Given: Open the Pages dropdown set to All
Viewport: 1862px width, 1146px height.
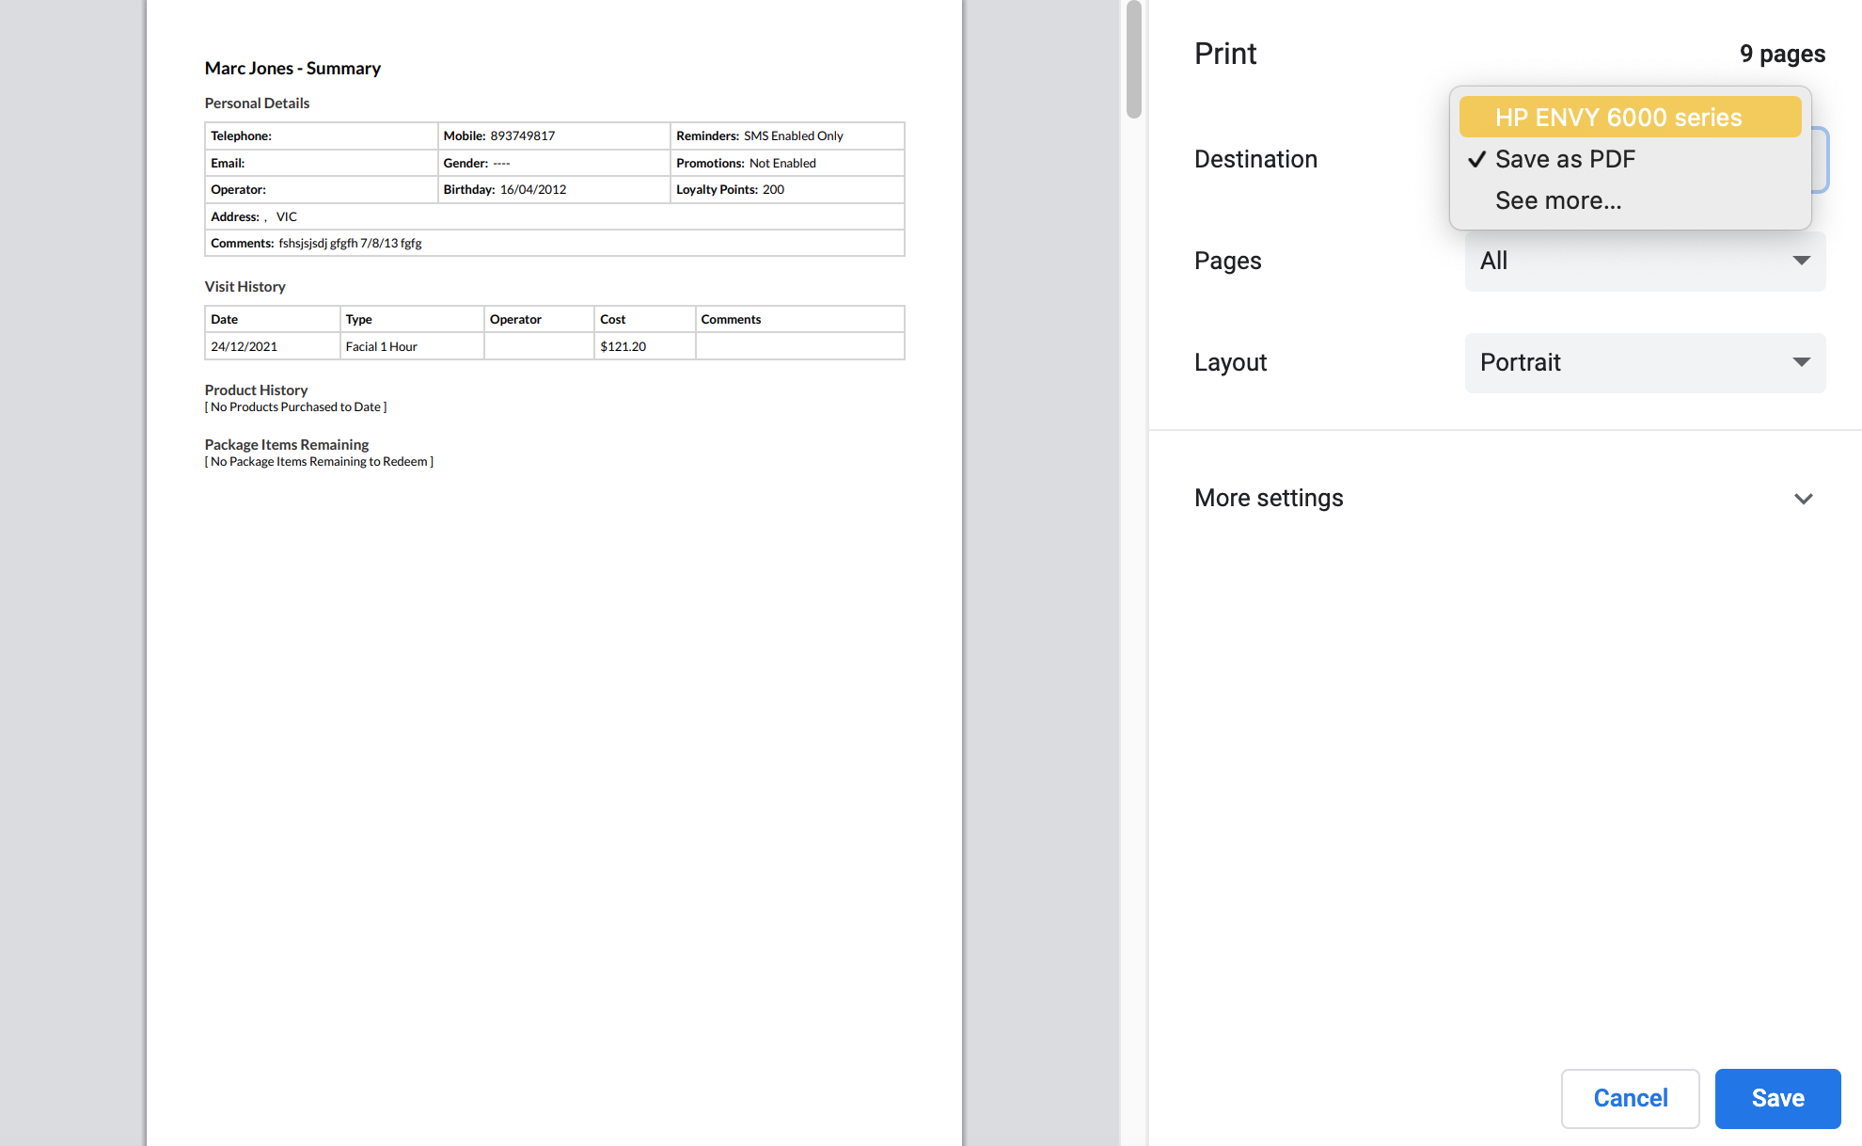Looking at the screenshot, I should [1645, 261].
